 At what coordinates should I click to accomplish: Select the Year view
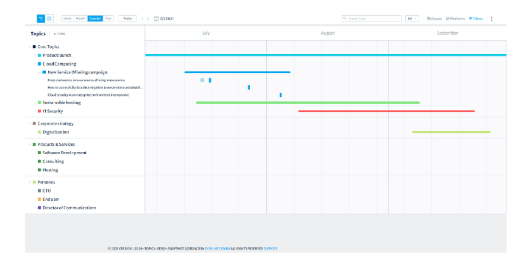click(108, 19)
